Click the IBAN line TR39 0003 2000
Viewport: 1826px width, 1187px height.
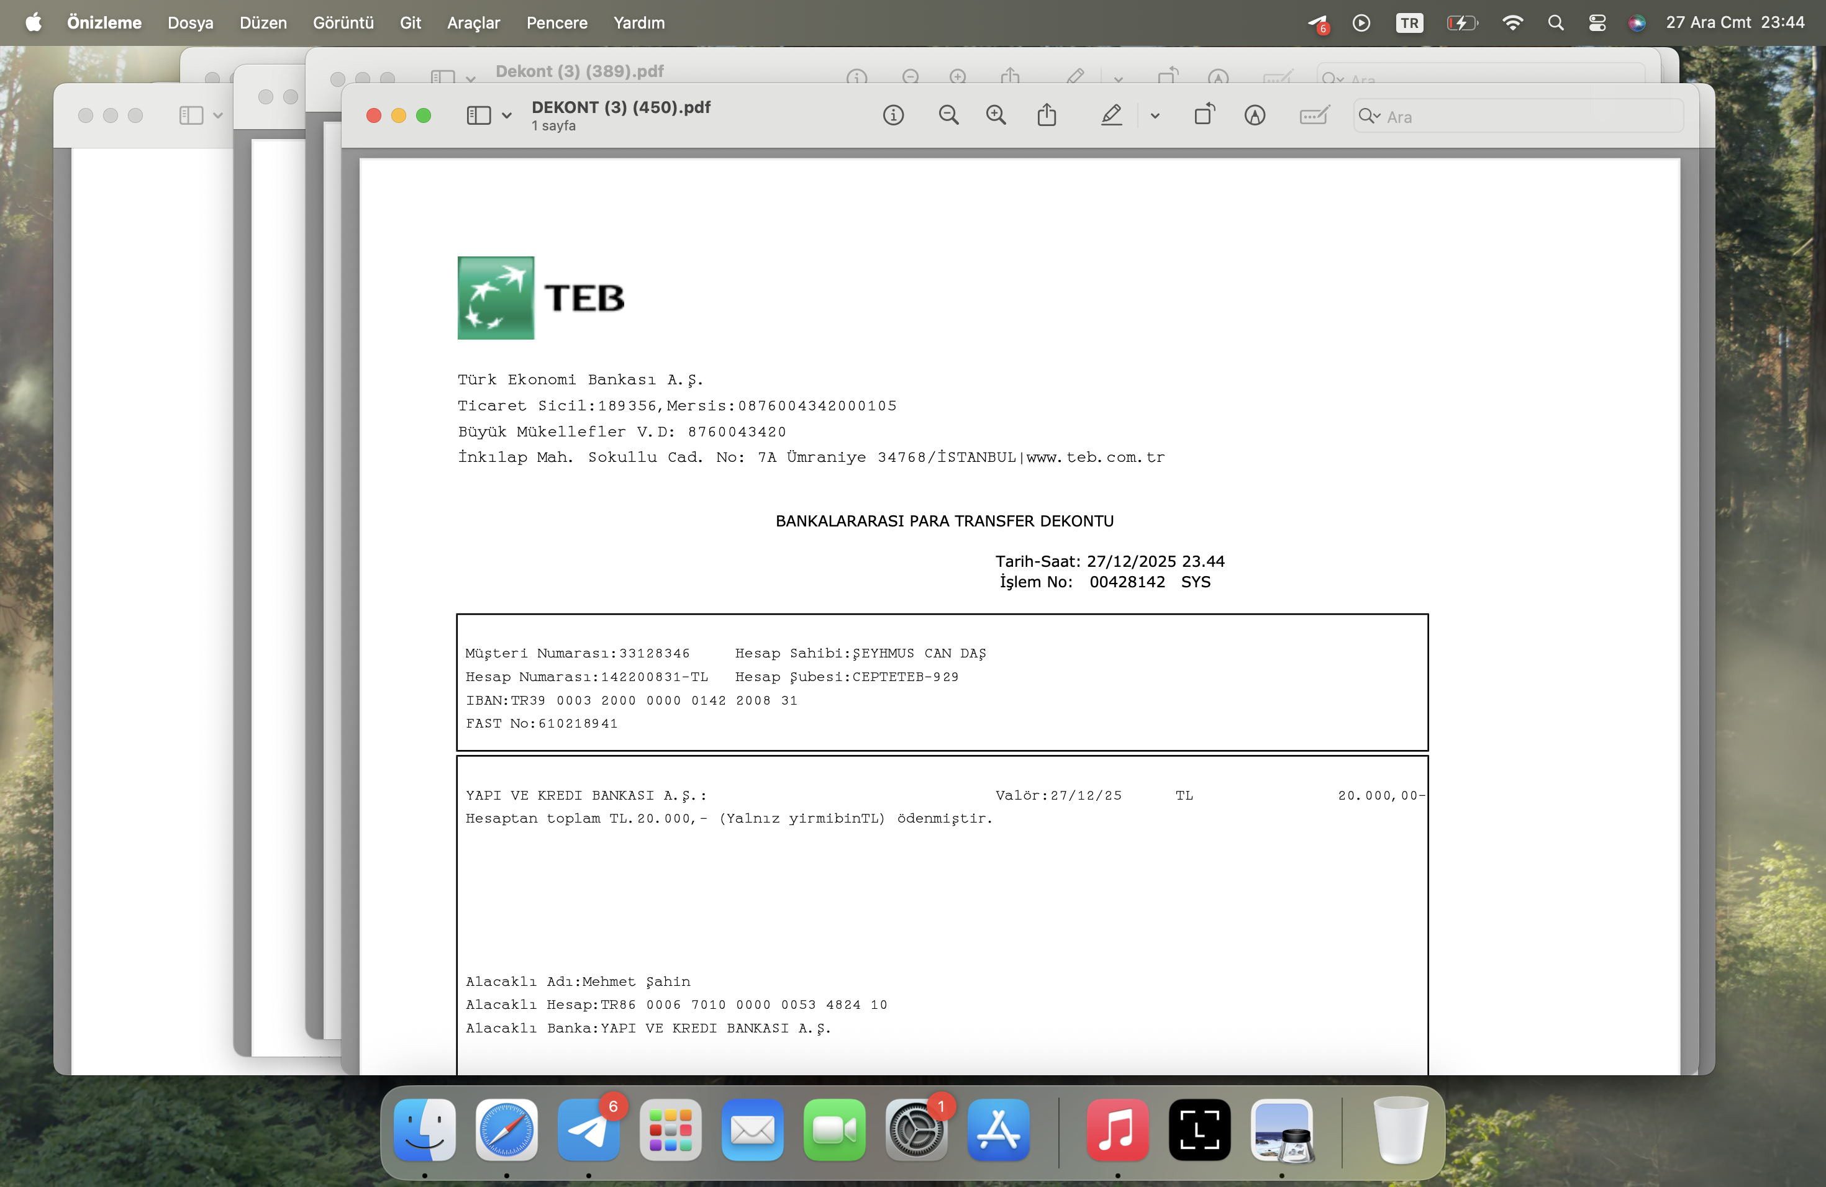point(632,701)
